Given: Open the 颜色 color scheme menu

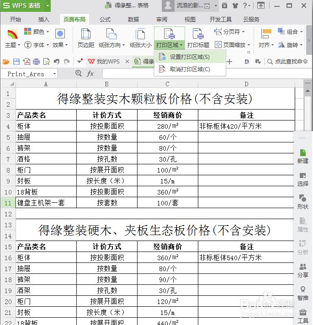Looking at the screenshot, I should [x=37, y=31].
